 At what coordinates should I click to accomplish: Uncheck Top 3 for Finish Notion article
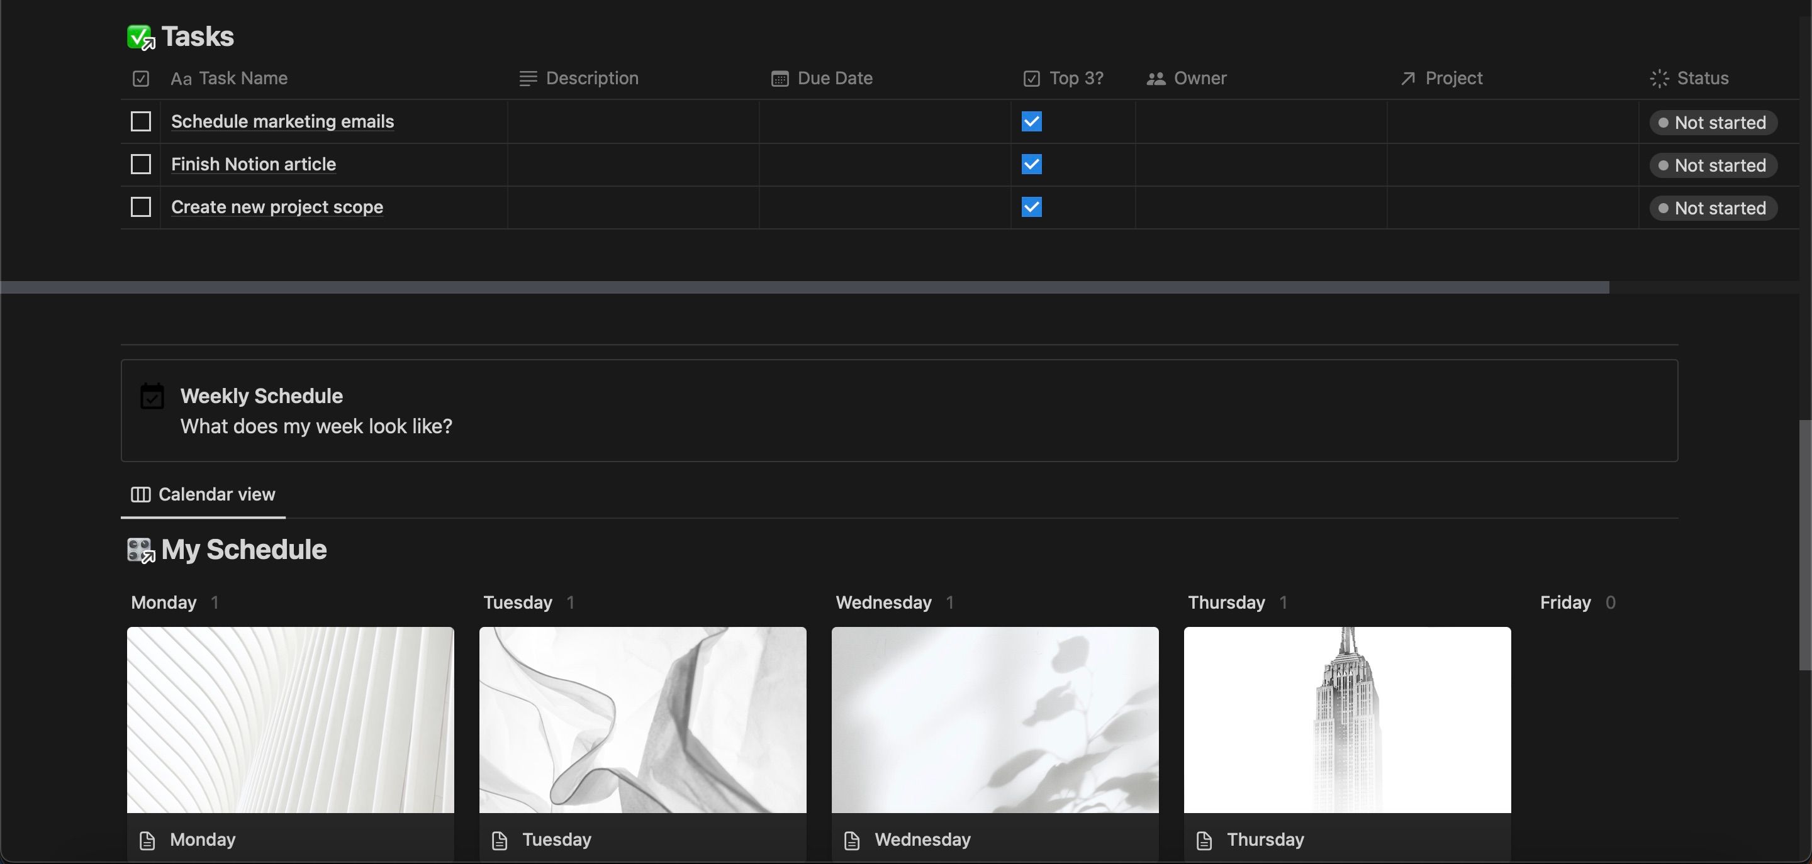pos(1031,165)
